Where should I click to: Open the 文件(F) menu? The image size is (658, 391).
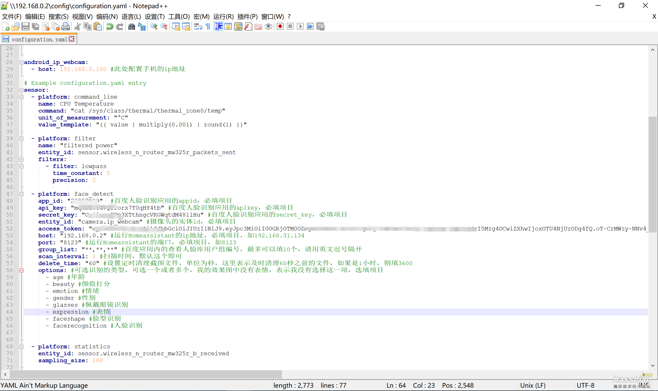point(12,17)
